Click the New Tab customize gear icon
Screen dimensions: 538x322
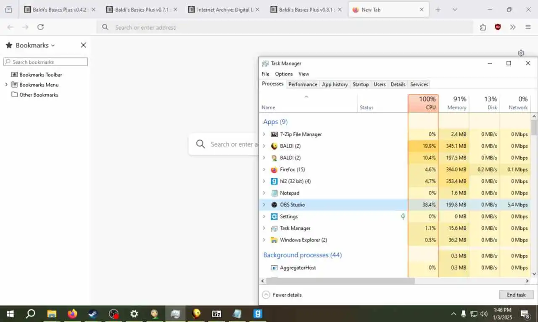(521, 53)
